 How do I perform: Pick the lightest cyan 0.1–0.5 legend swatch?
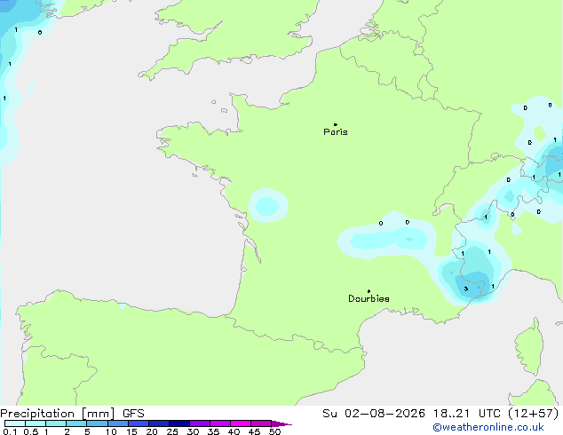pos(15,423)
